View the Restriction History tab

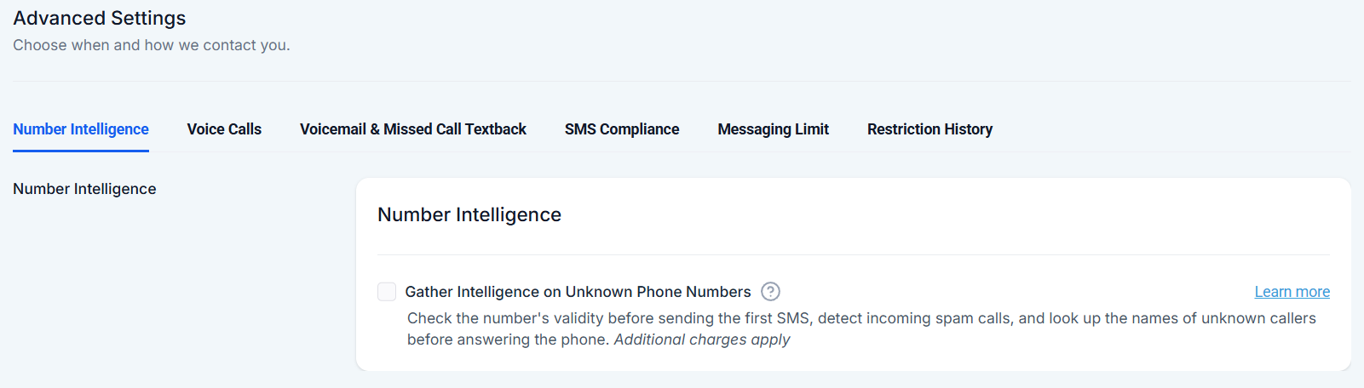coord(929,129)
